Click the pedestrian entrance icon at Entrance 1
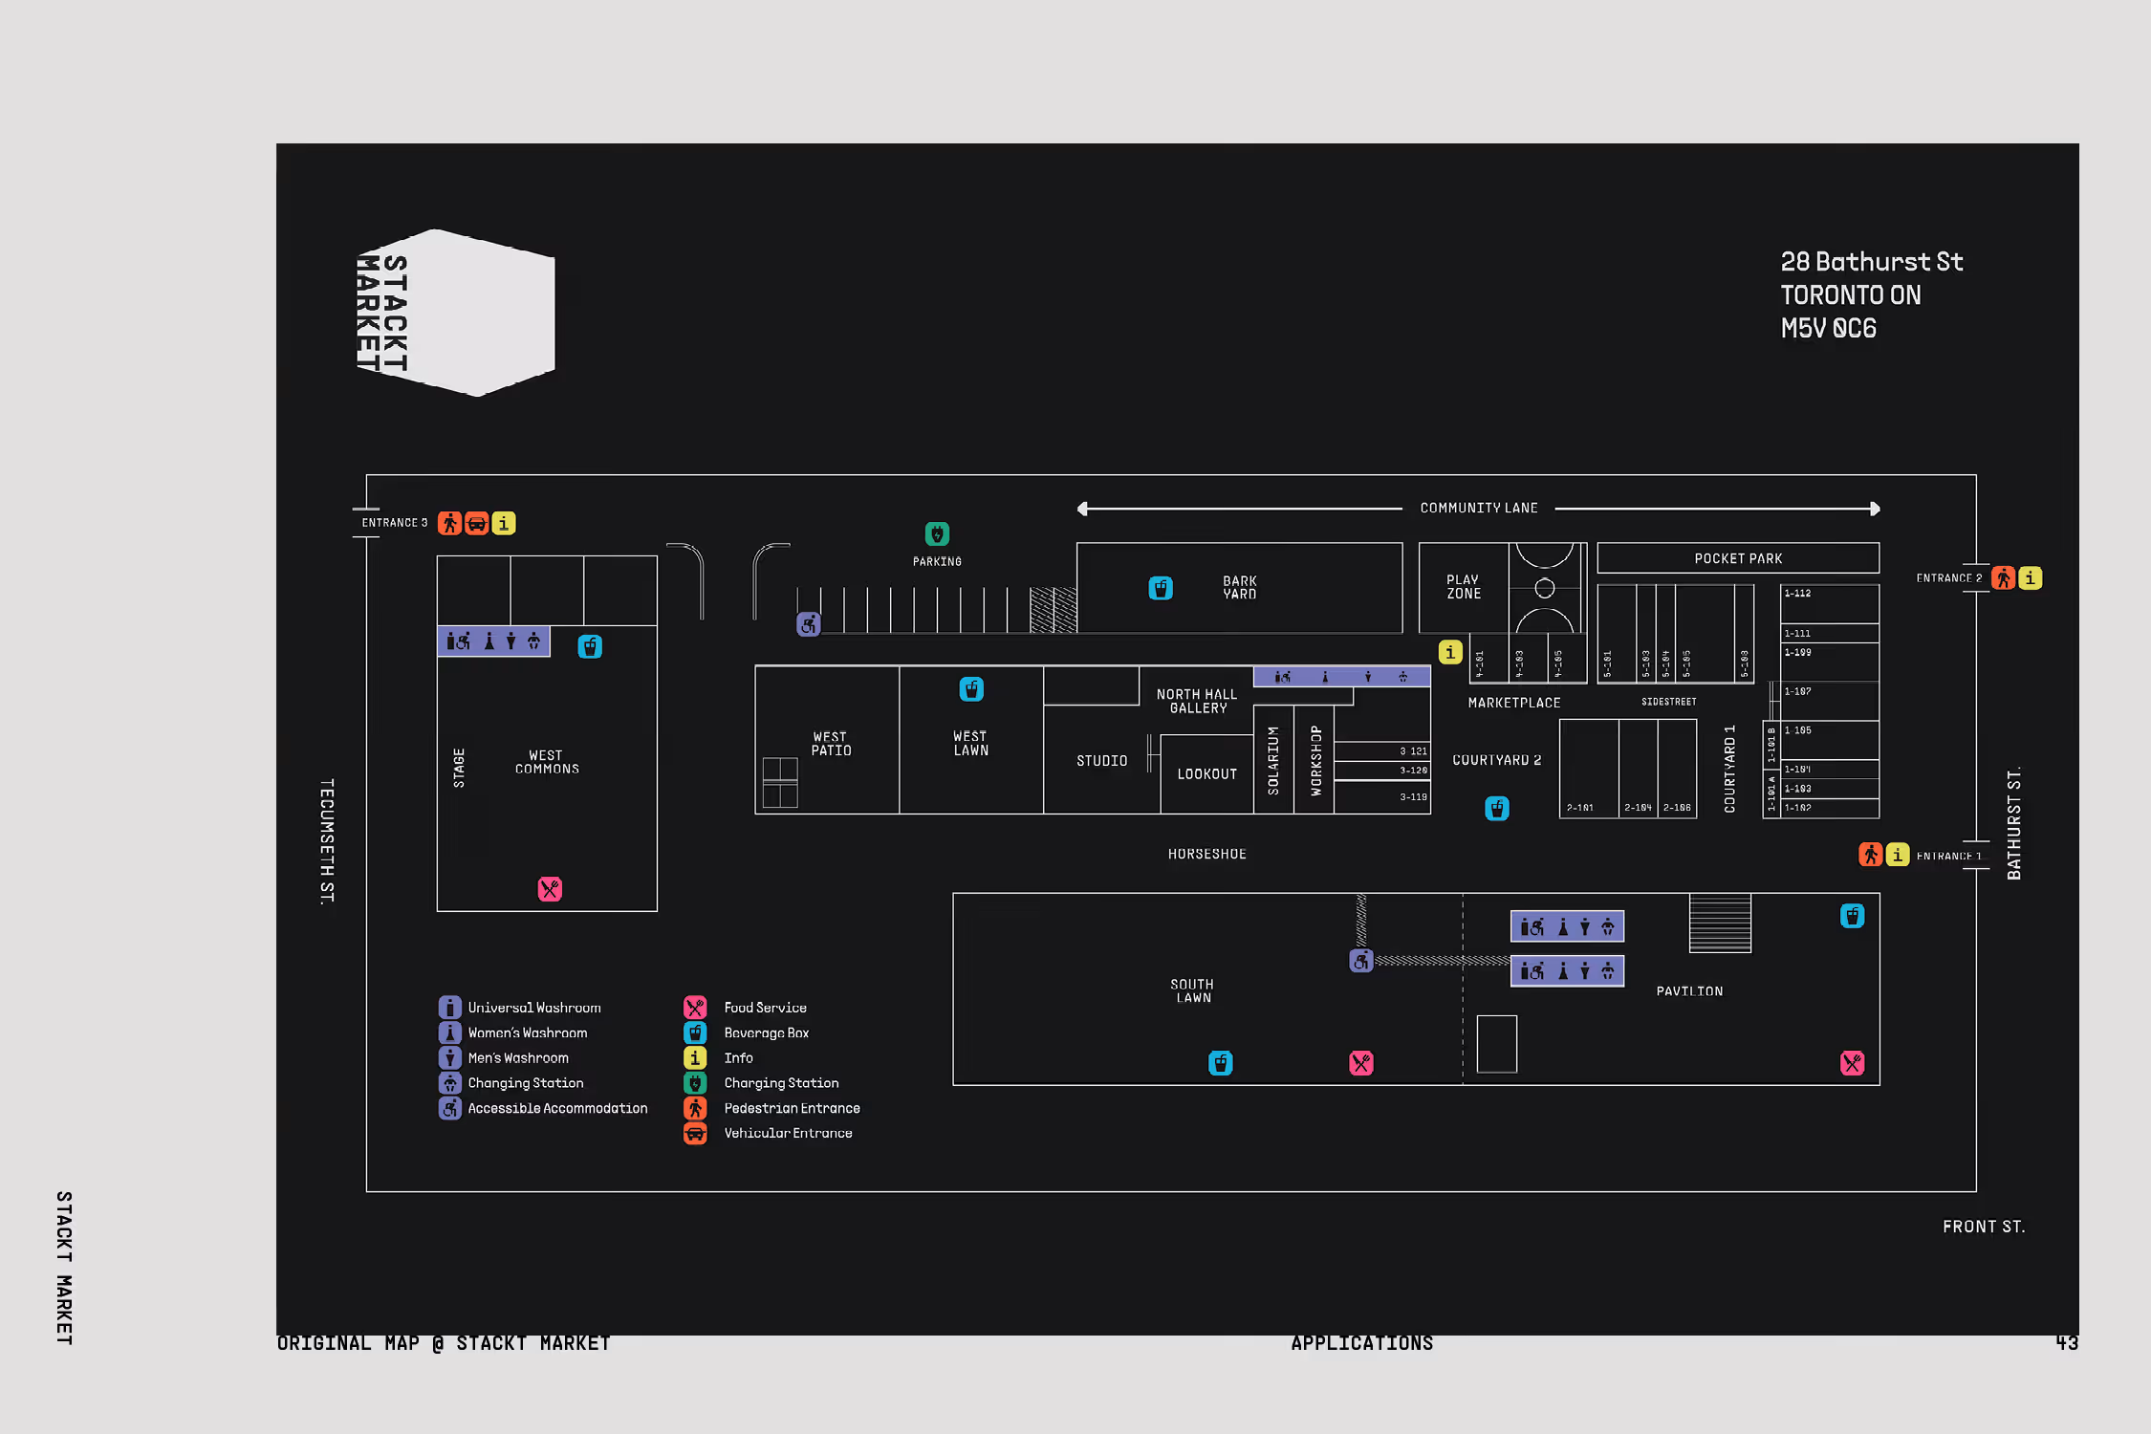Screen dimensions: 2151x1434 (1871, 854)
